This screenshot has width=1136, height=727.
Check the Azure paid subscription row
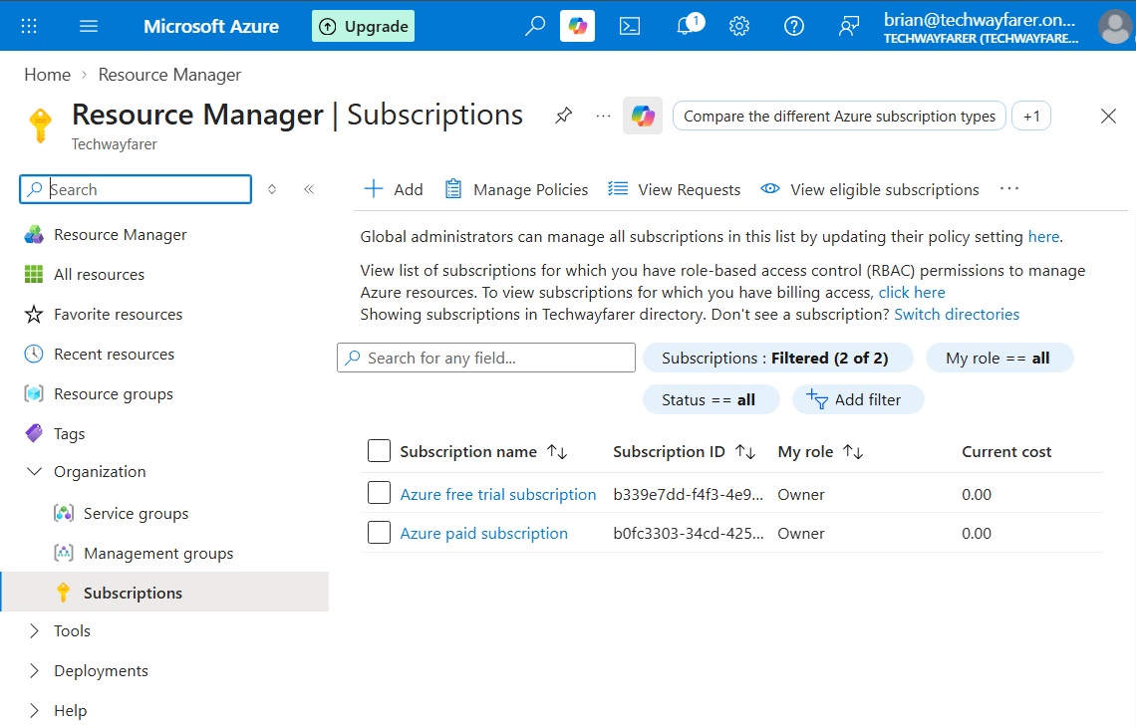point(379,532)
